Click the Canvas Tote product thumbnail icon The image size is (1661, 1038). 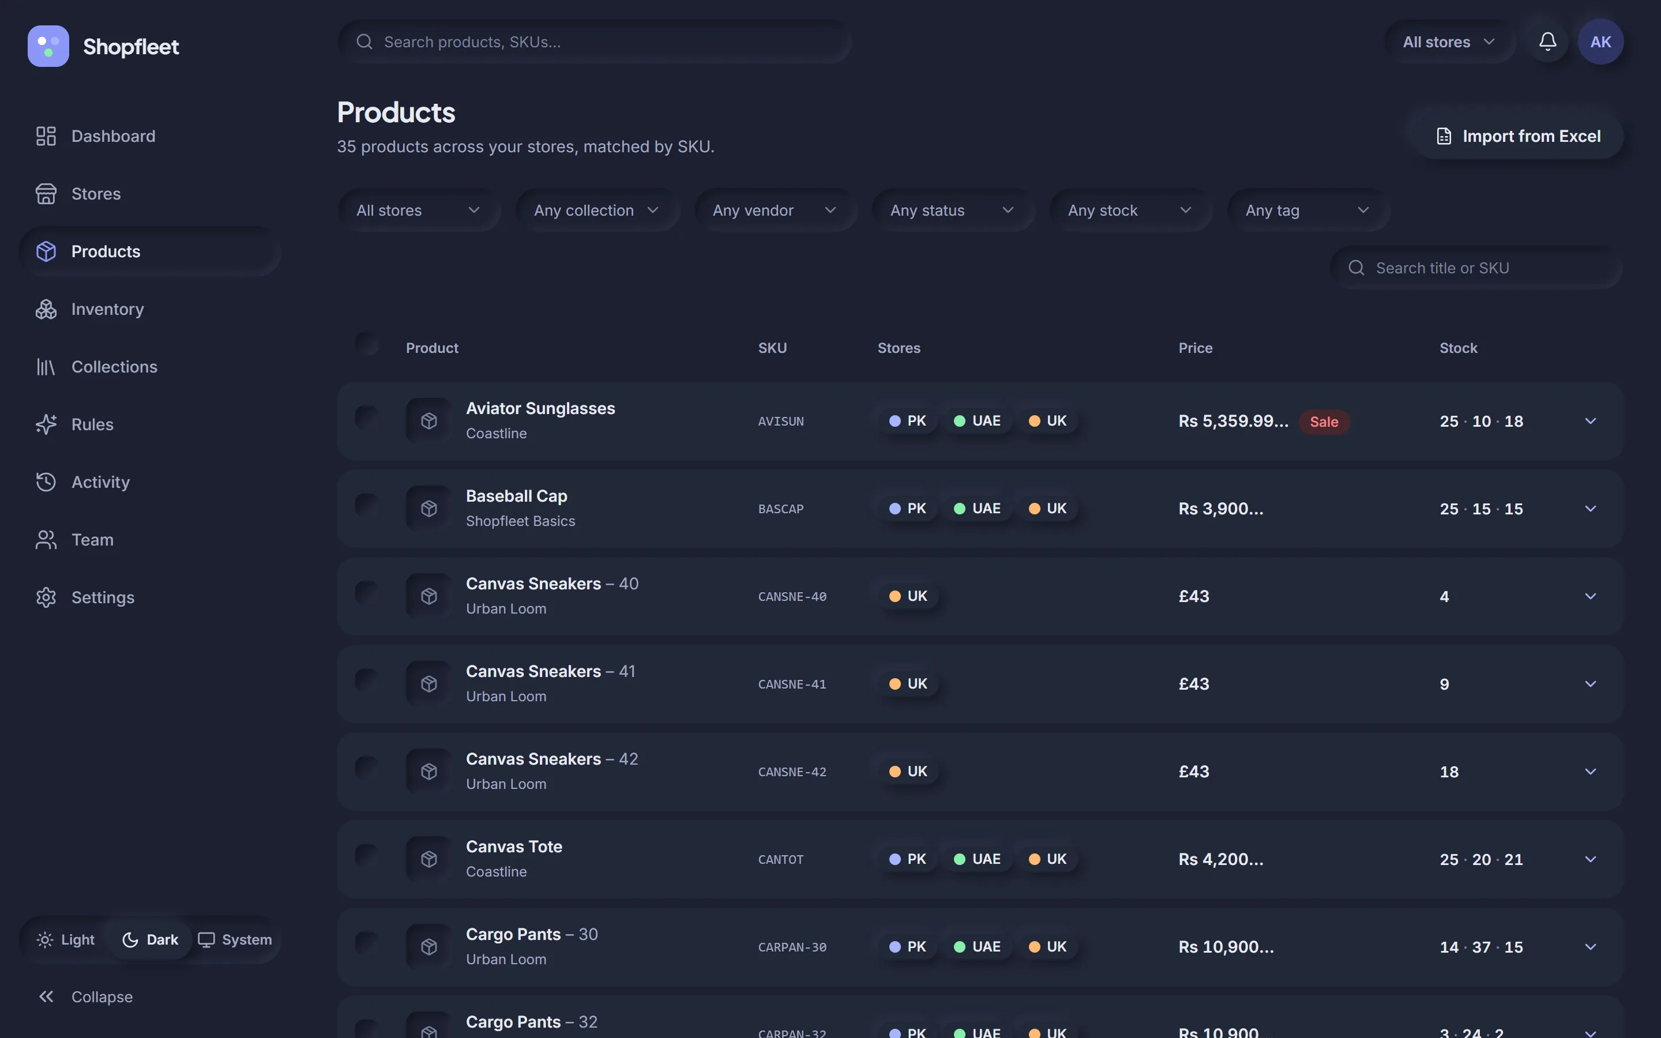click(429, 859)
